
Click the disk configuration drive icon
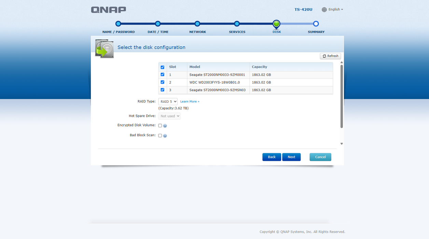pyautogui.click(x=105, y=48)
